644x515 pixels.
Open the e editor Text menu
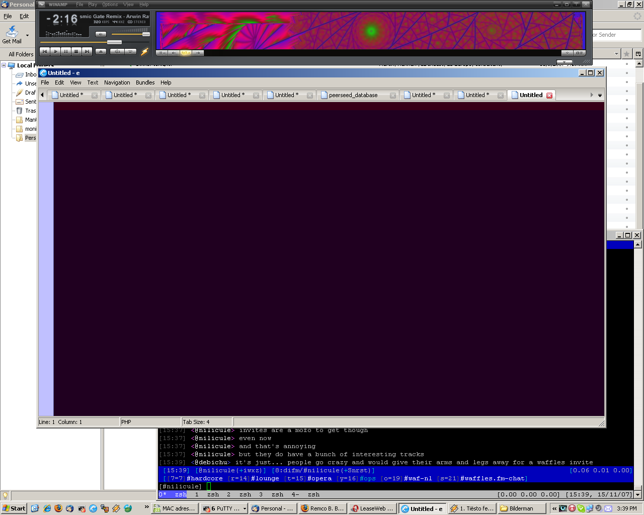(93, 82)
